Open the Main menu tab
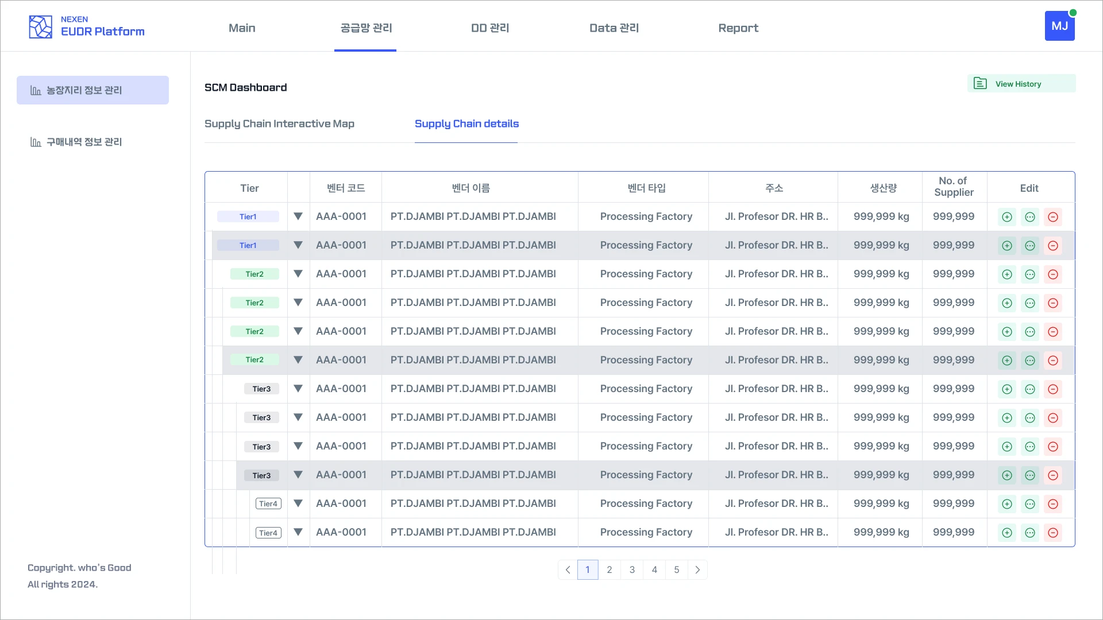Screen dimensions: 1103x620 (242, 28)
